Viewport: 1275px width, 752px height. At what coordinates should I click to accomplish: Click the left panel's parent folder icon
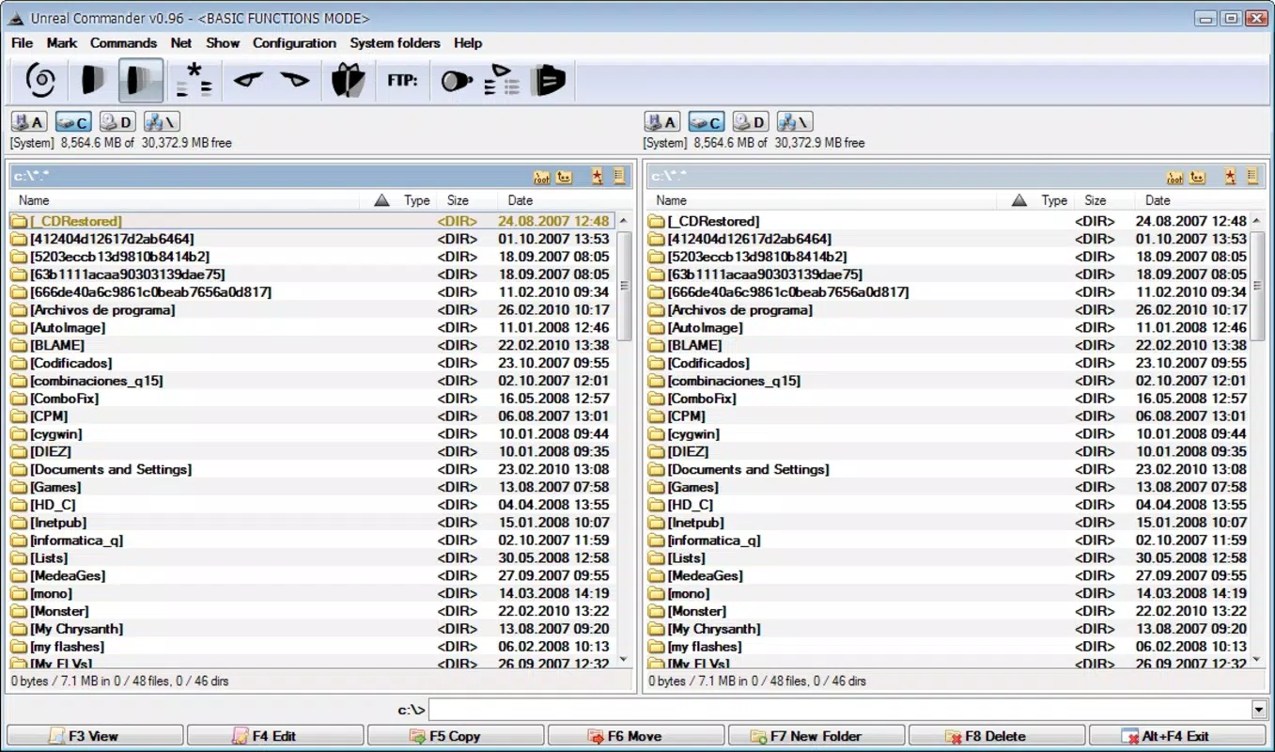(565, 177)
